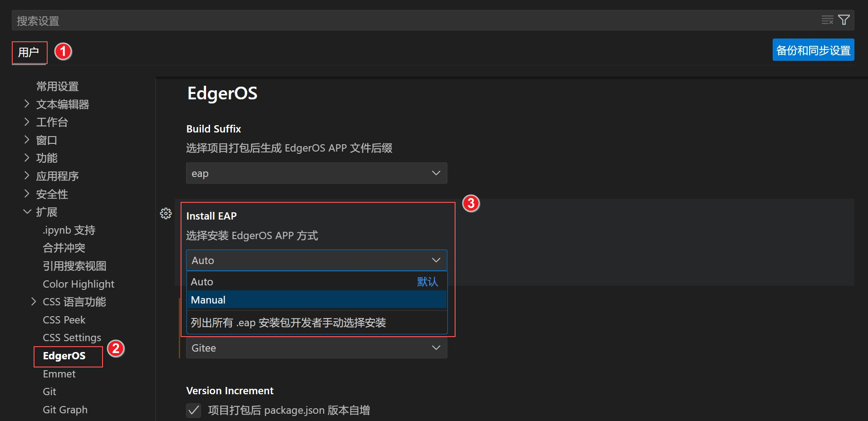Click the gear icon beside Install EAP setting
868x421 pixels.
pos(166,213)
